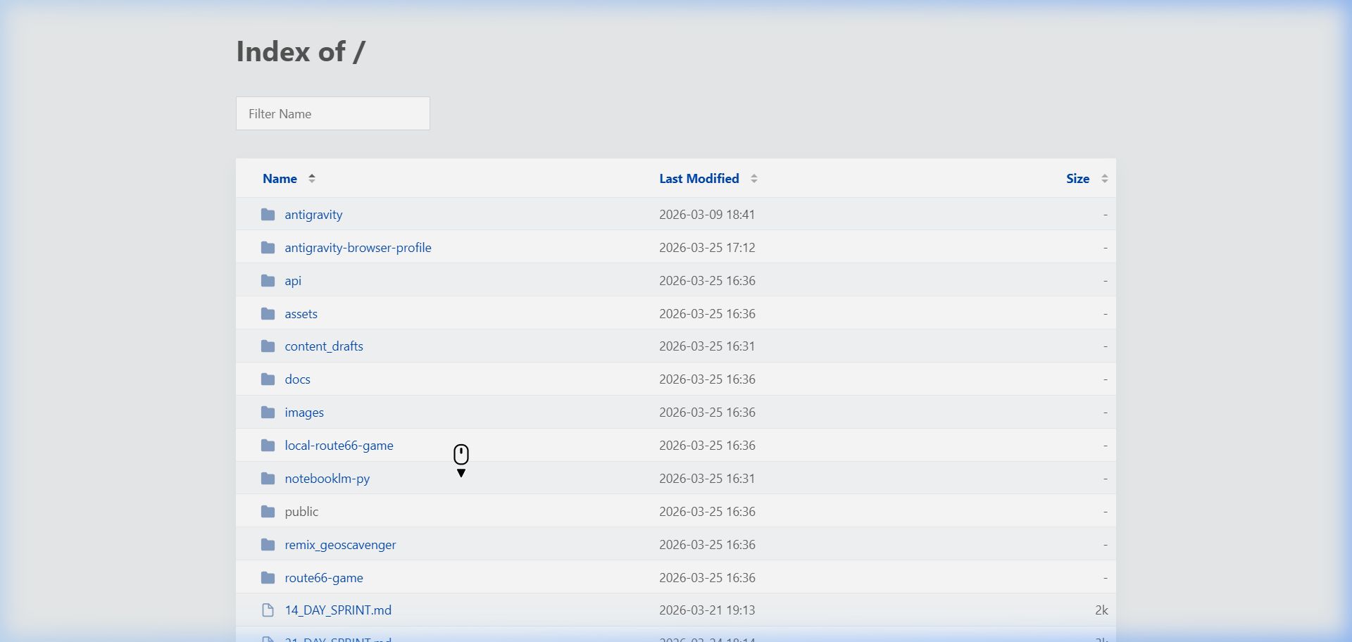
Task: Click the folder icon beside images
Action: pos(268,413)
